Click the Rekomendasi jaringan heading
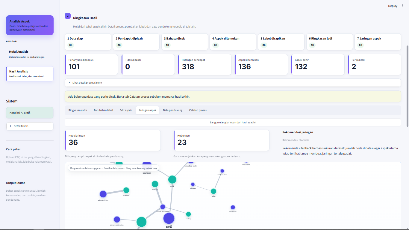 298,132
